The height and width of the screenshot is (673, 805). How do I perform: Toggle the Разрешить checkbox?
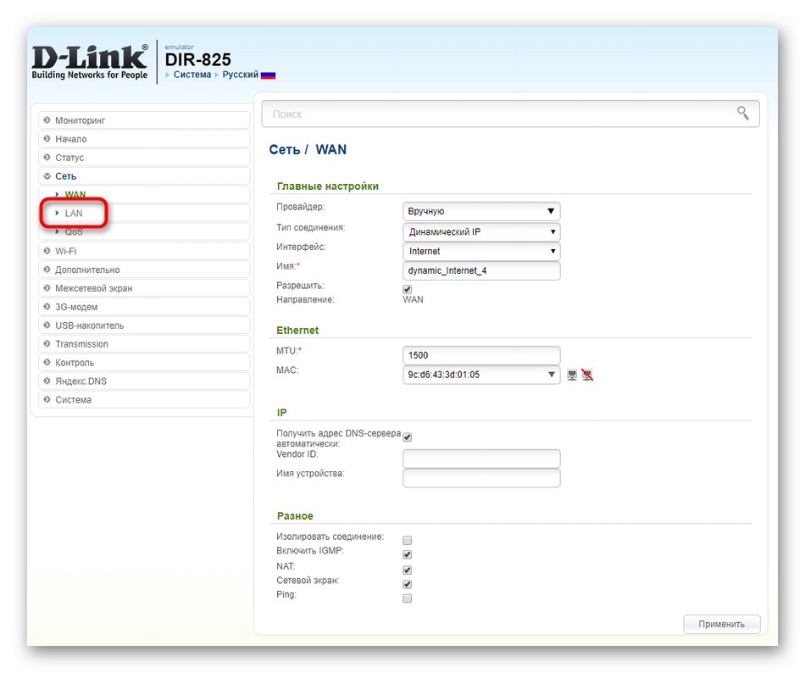[x=407, y=290]
